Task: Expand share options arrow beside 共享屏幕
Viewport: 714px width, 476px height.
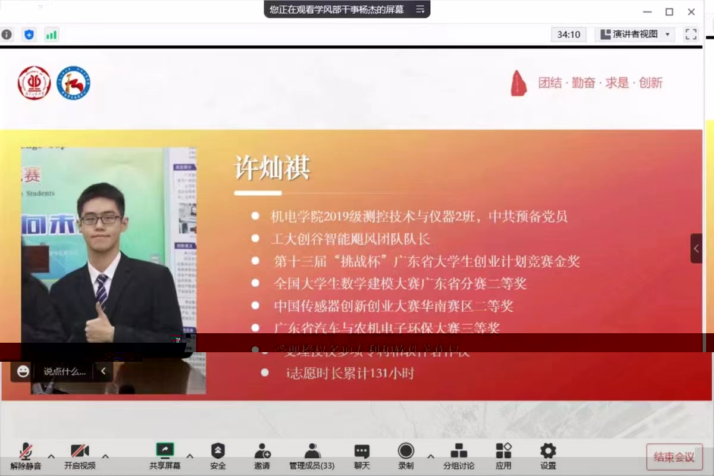Action: click(190, 456)
